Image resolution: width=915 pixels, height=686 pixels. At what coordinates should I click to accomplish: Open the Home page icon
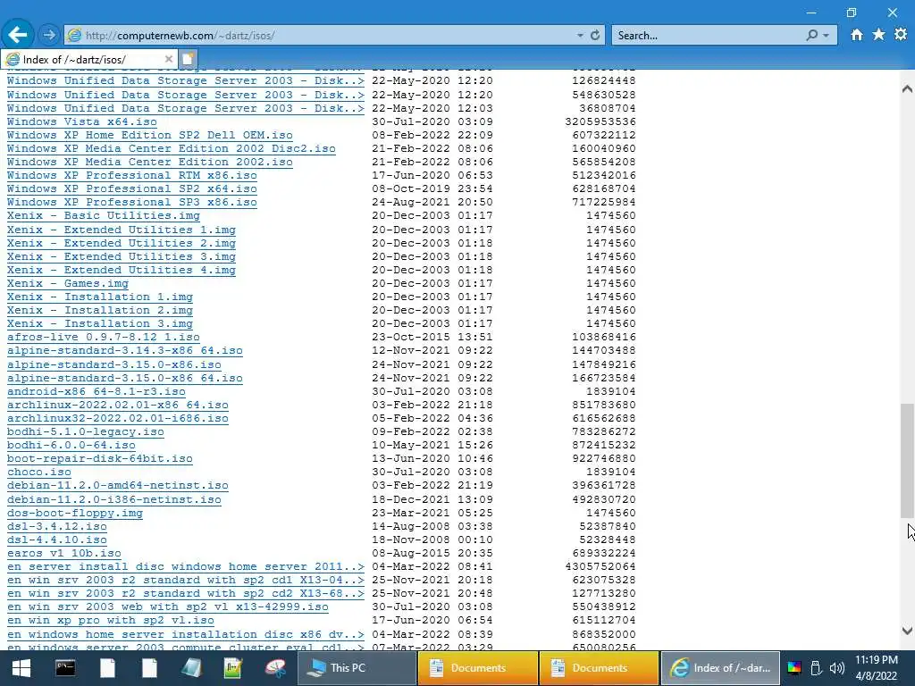tap(856, 35)
